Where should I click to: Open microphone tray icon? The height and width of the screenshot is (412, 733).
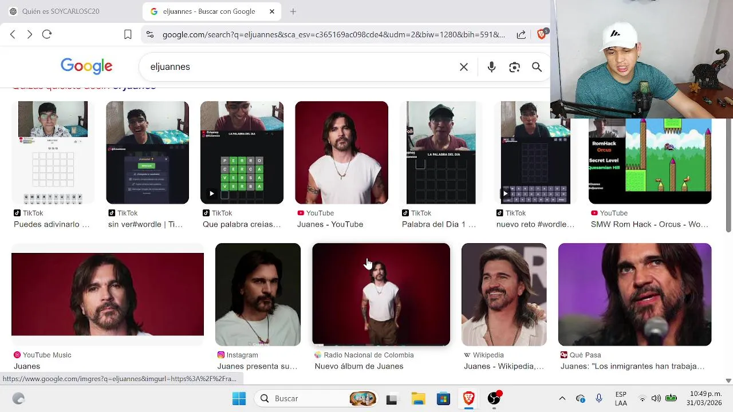(598, 398)
